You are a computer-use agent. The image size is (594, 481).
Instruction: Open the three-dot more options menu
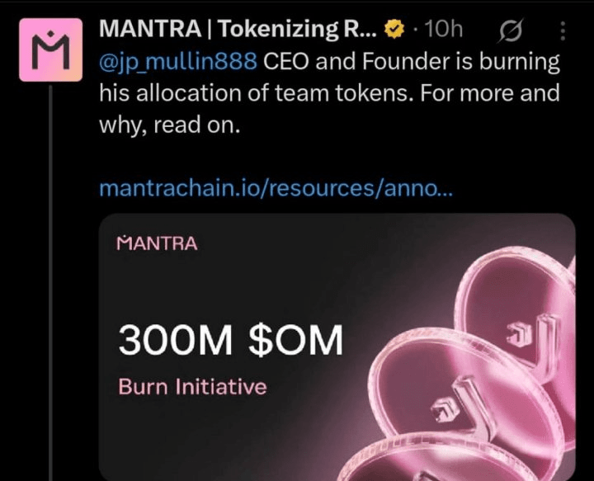[563, 31]
